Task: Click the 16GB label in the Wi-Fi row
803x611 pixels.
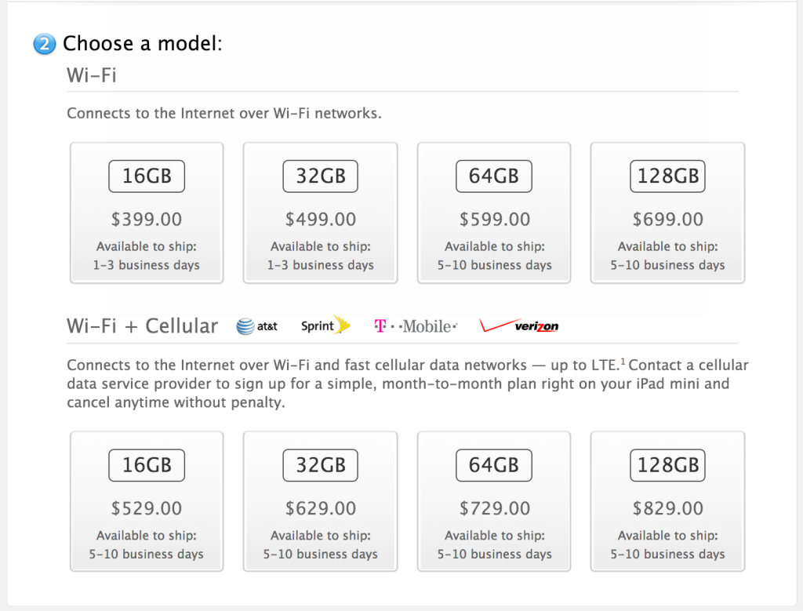Action: 147,176
